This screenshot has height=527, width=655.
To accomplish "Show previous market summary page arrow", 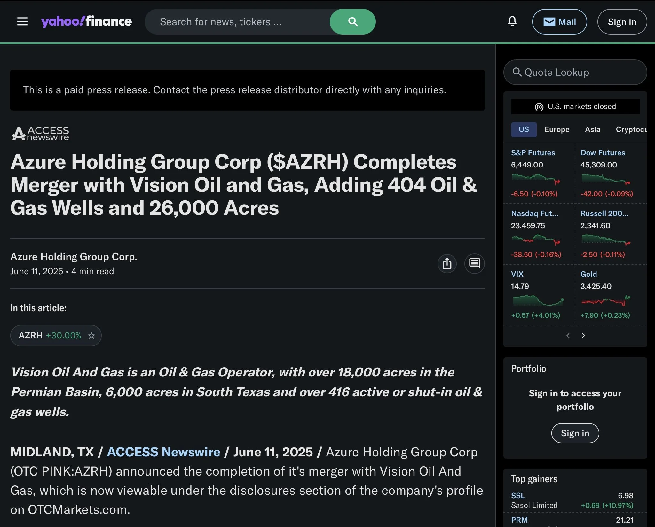I will tap(568, 336).
